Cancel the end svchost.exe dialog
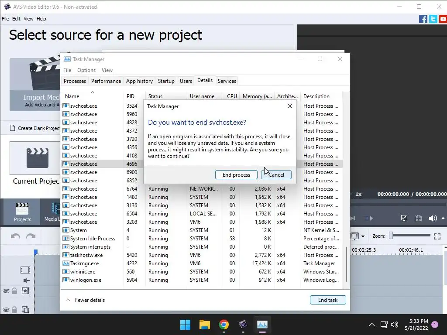Screen dimensions: 447x335 [x=276, y=174]
